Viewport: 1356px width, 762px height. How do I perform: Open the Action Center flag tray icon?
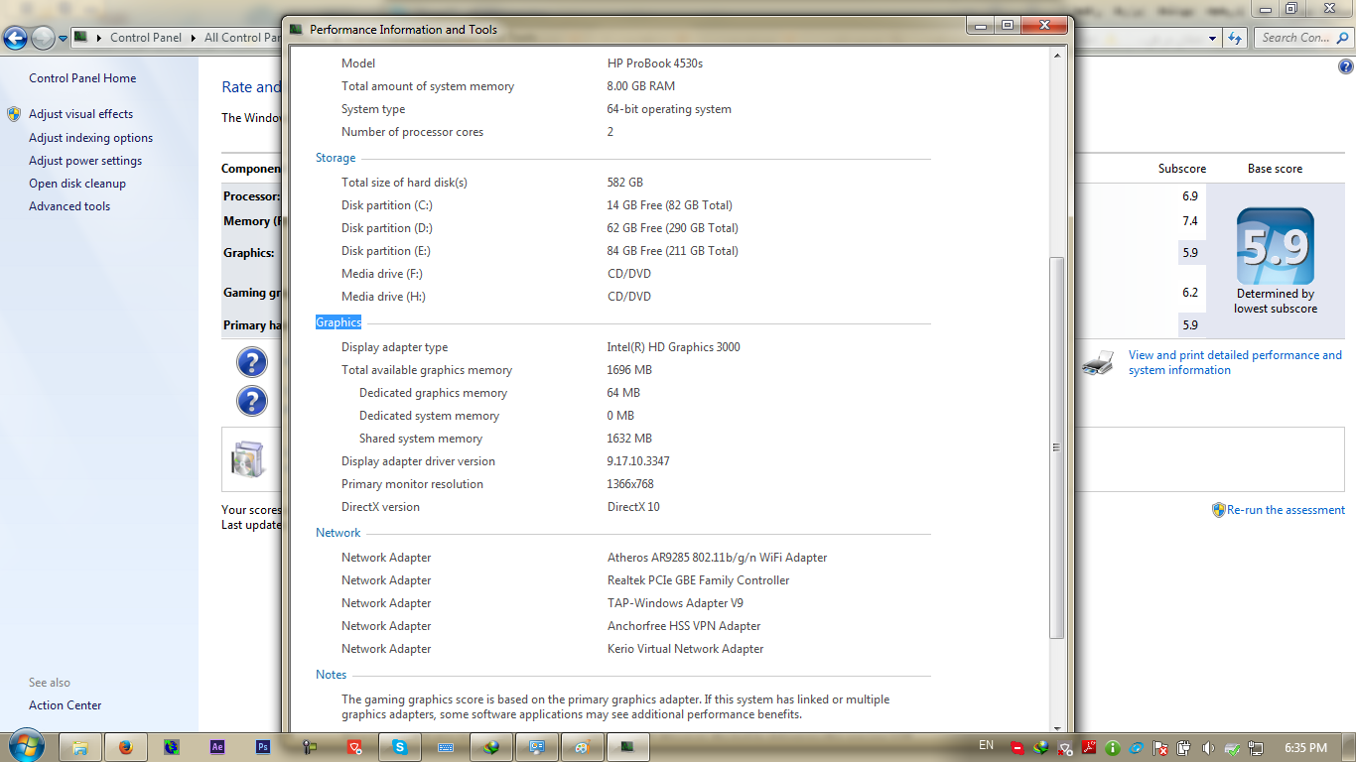pos(1160,747)
